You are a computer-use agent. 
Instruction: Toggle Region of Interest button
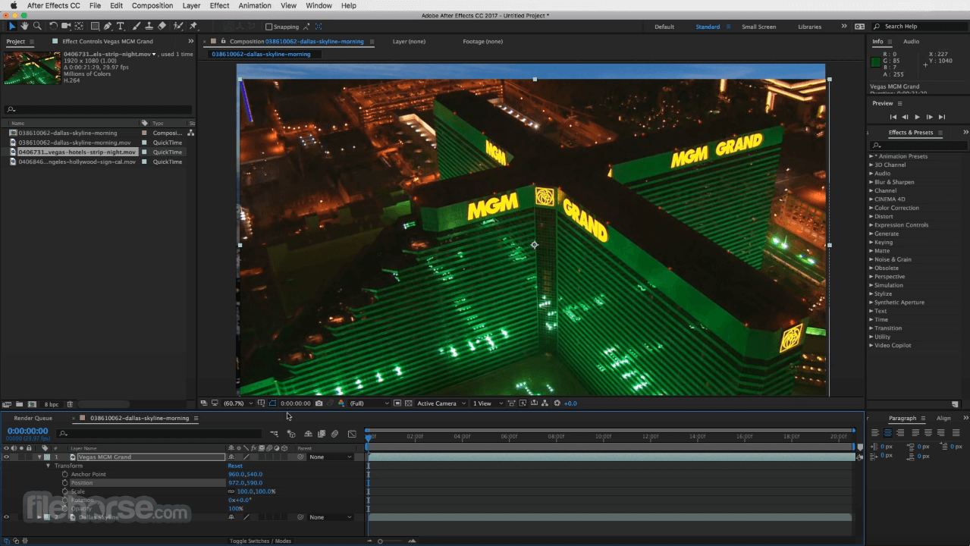[x=397, y=403]
